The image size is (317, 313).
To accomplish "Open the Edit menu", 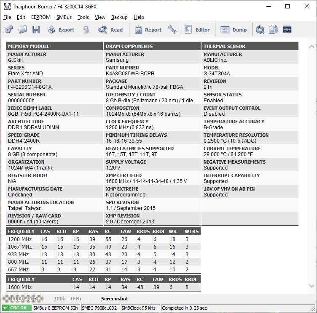I will point(21,17).
